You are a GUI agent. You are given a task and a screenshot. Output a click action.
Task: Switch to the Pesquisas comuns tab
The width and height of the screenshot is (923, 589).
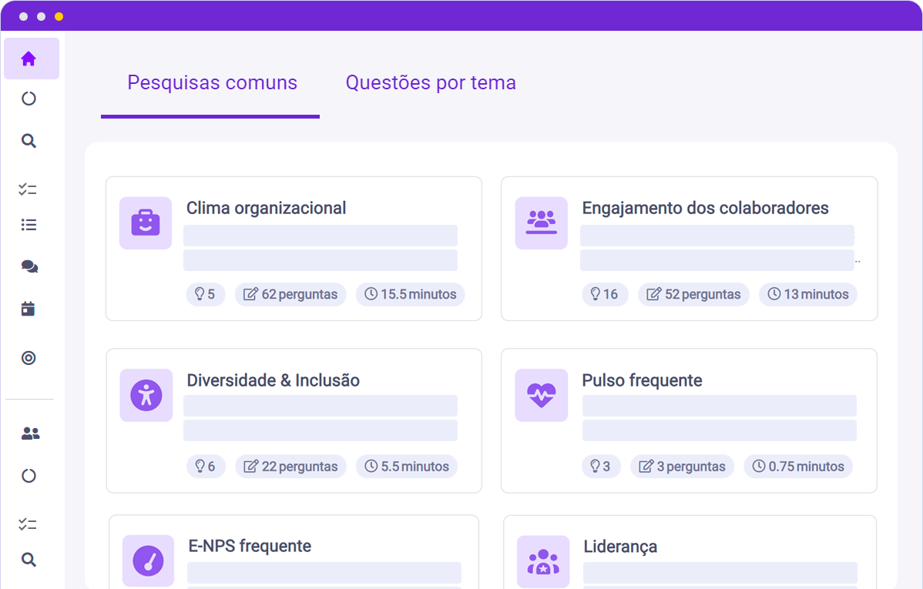[212, 83]
